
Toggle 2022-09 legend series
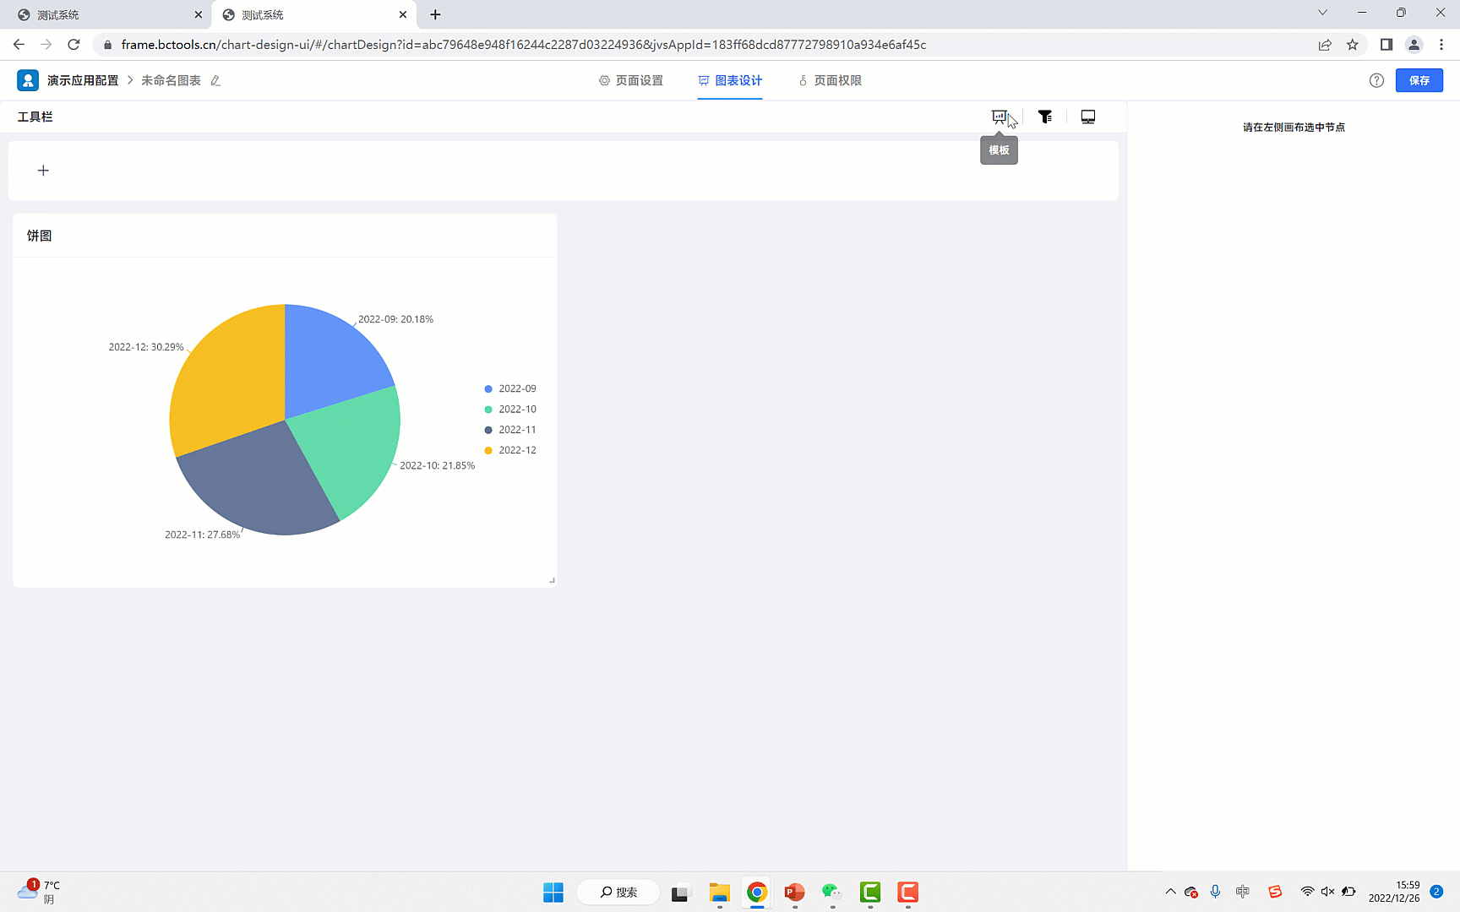click(x=510, y=388)
